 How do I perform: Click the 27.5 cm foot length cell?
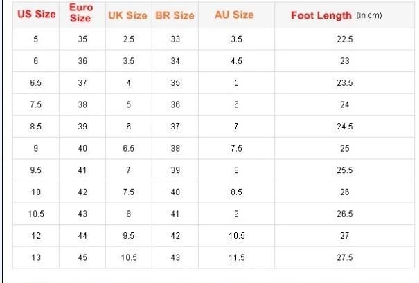(x=344, y=257)
